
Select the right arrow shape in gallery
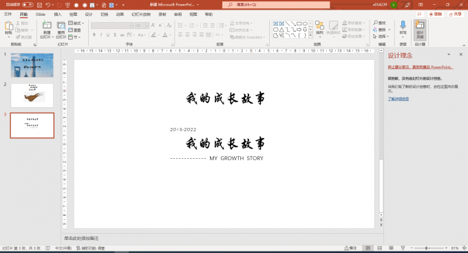point(299,30)
